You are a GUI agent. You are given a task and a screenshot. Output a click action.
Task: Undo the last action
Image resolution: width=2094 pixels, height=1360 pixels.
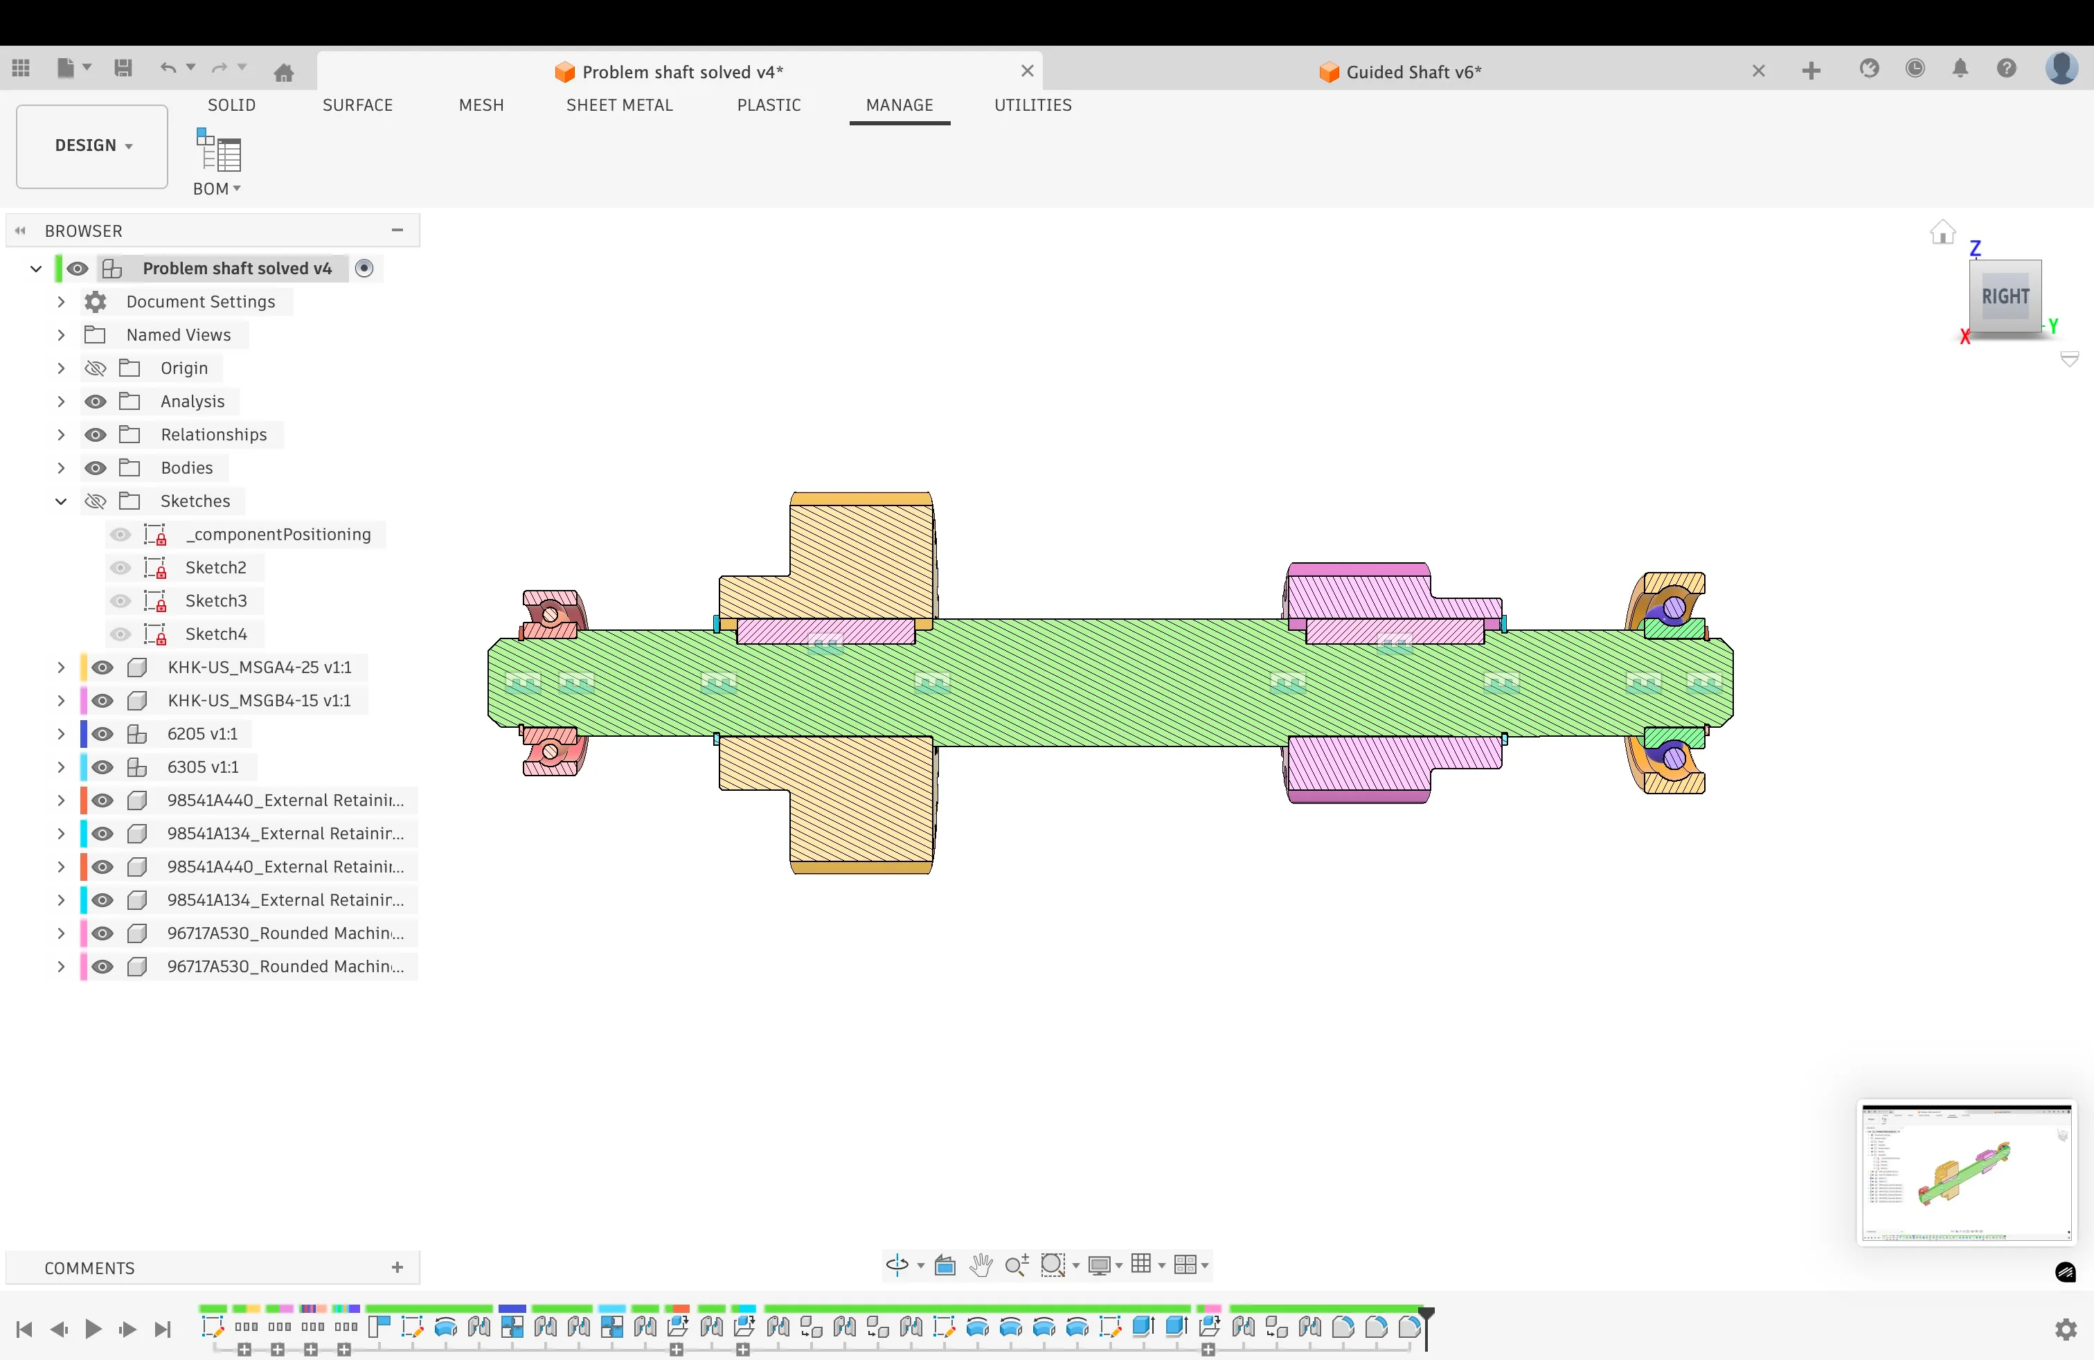168,68
